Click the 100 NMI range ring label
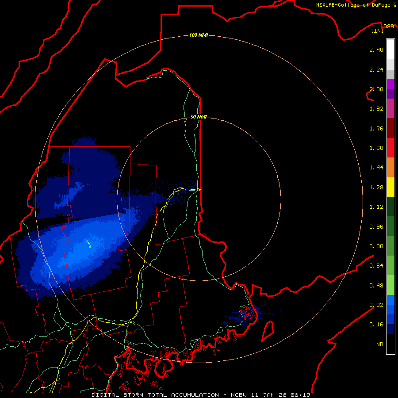 point(199,35)
